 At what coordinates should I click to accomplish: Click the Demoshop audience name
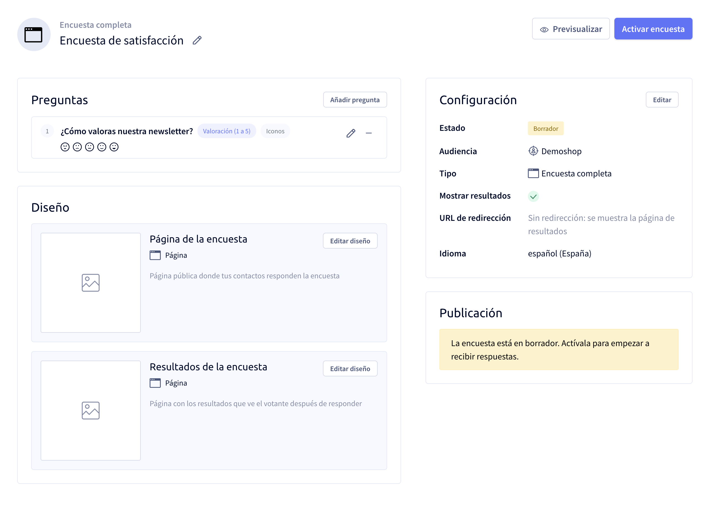point(561,151)
